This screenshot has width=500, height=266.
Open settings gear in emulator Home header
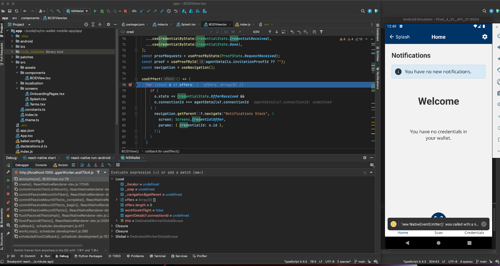point(485,37)
